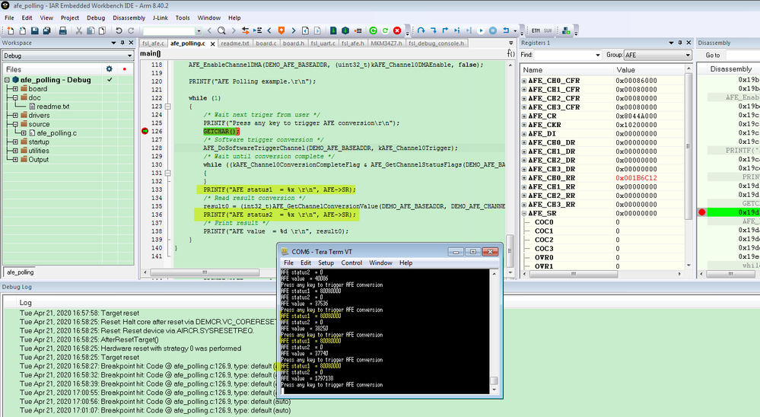Screen dimensions: 760x417
Task: Expand the board folder in workspace
Action: tap(15, 89)
